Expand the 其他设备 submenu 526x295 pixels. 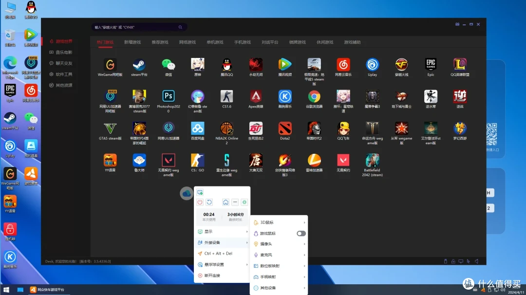pyautogui.click(x=279, y=288)
